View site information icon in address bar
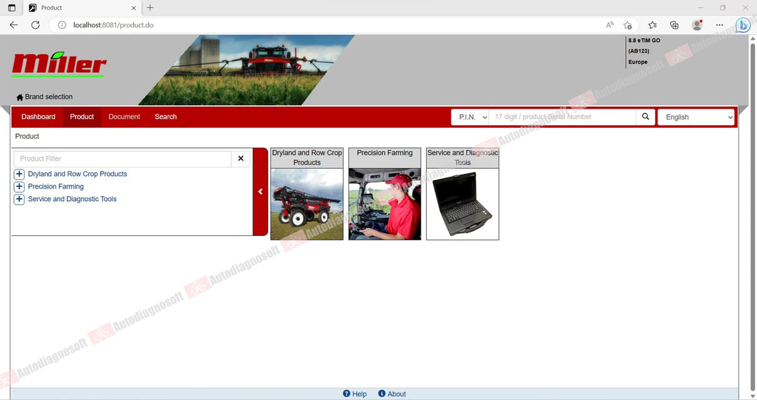The height and width of the screenshot is (400, 757). pyautogui.click(x=62, y=25)
